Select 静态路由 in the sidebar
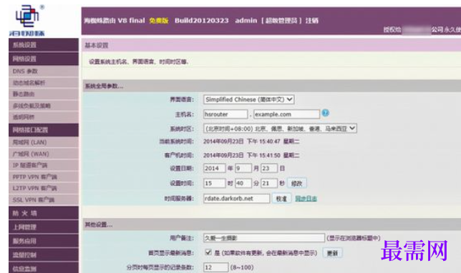Image resolution: width=461 pixels, height=273 pixels. (44, 94)
